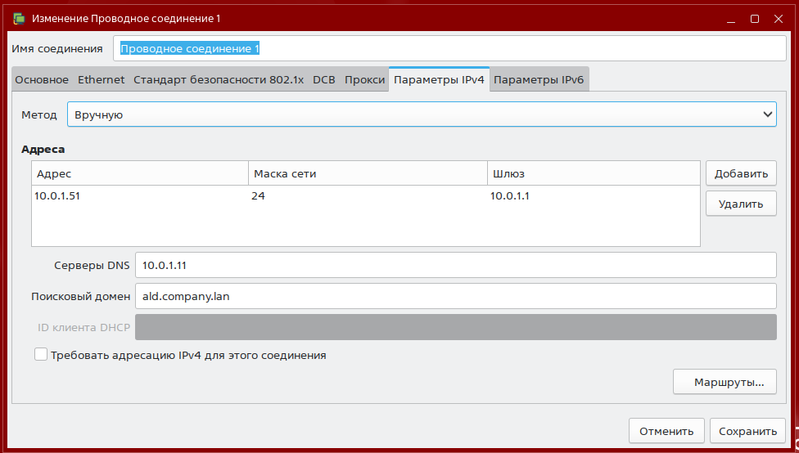Viewport: 799px width, 453px height.
Task: Switch to the Основное tab
Action: [x=42, y=80]
